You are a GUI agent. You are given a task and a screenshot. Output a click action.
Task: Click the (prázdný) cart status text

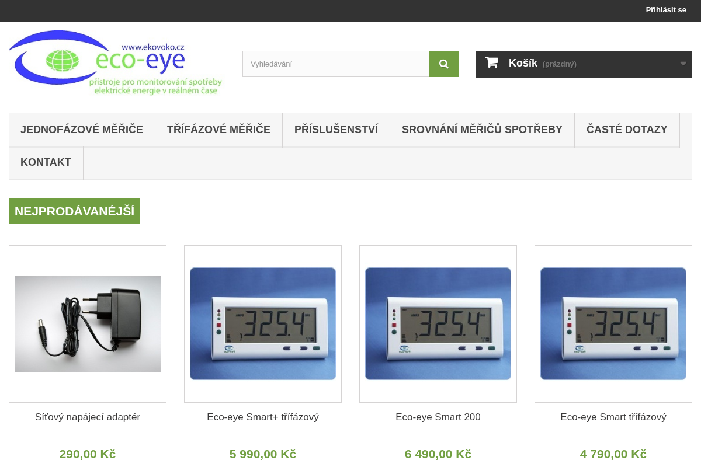pos(560,64)
